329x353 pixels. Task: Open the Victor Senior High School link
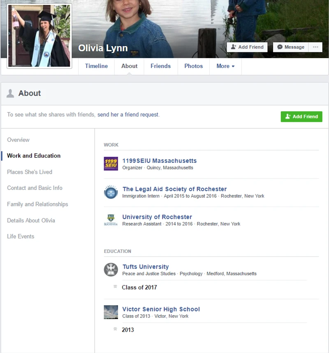point(161,309)
